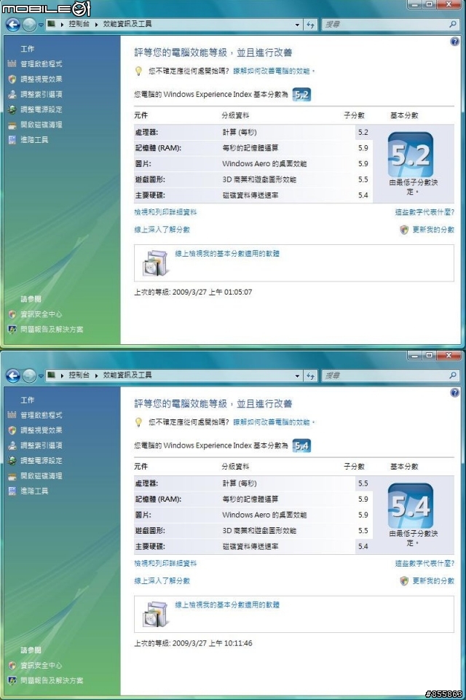Click the 這些數字代表什麼? link in the 5.4 score window

424,564
